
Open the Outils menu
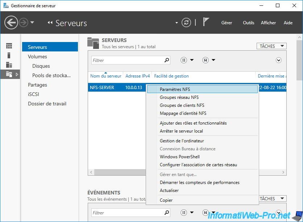click(248, 23)
